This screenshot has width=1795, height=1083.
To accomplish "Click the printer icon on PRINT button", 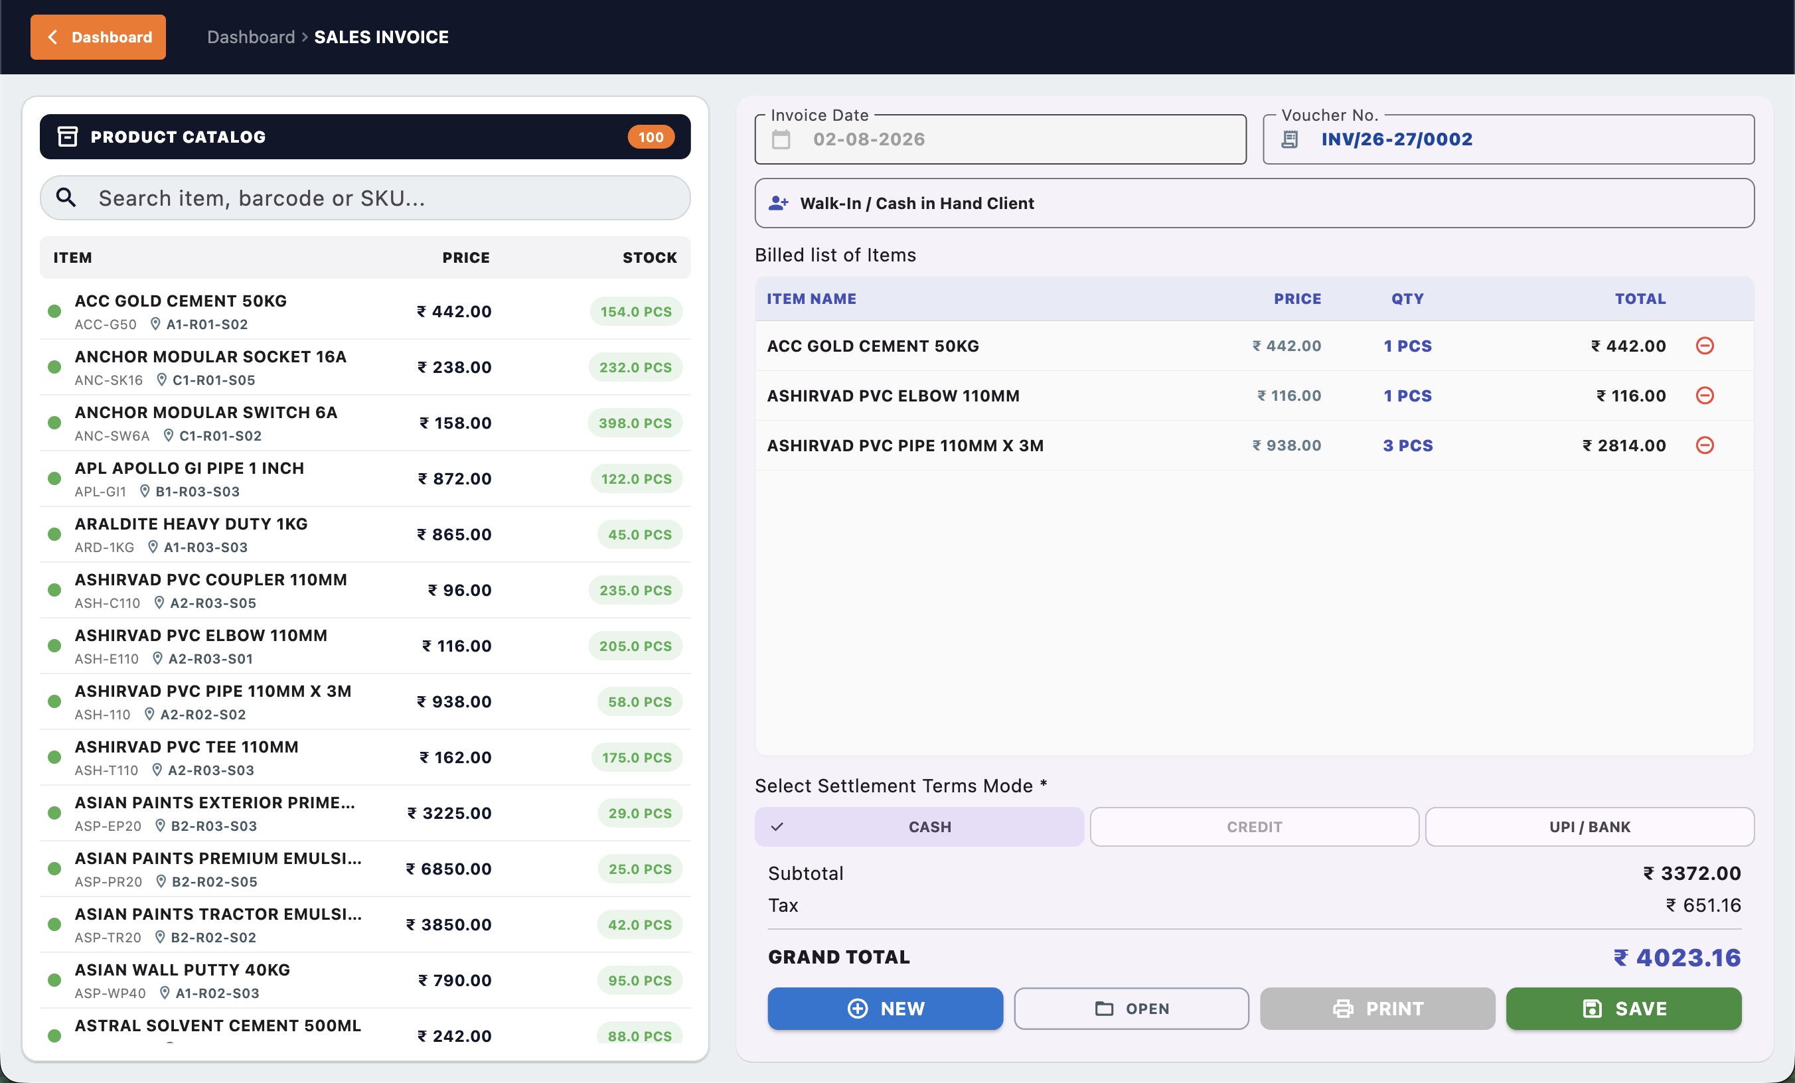I will [x=1344, y=1009].
